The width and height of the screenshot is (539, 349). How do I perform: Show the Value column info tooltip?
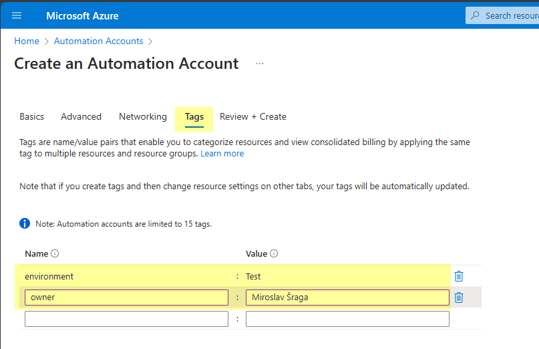click(x=274, y=253)
